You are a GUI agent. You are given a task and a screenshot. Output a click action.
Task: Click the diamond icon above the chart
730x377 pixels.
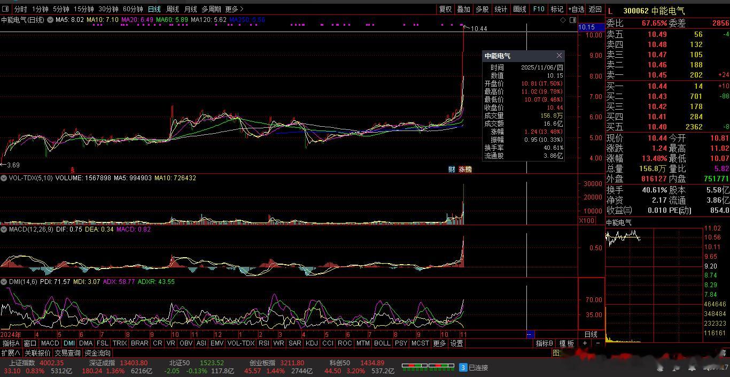(x=563, y=20)
